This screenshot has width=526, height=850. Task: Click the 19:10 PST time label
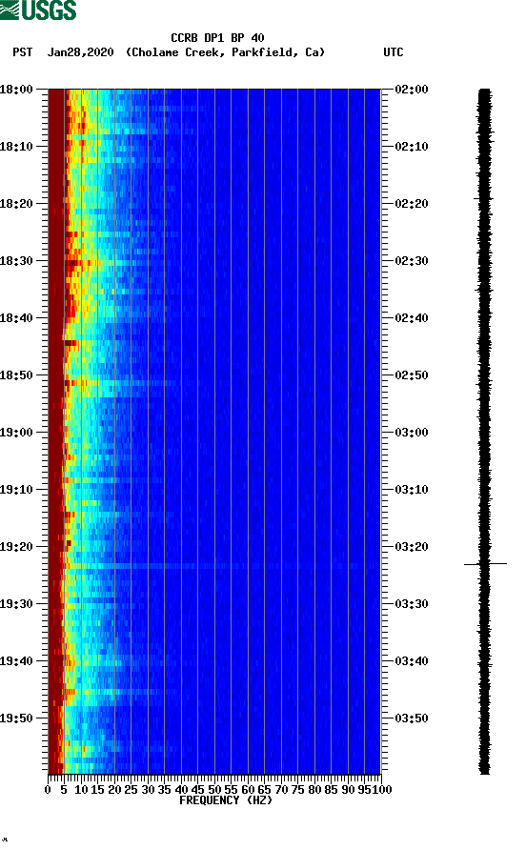(x=16, y=490)
